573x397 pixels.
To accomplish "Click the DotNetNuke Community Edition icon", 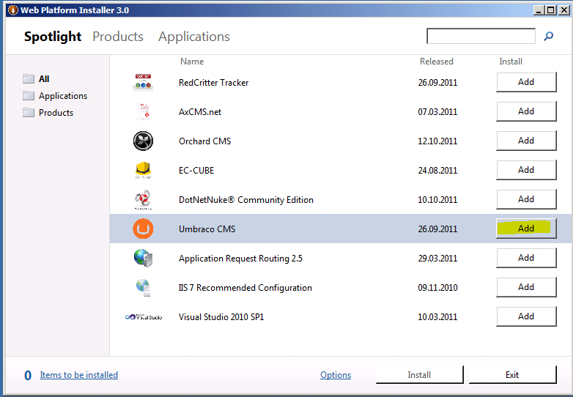I will point(143,199).
